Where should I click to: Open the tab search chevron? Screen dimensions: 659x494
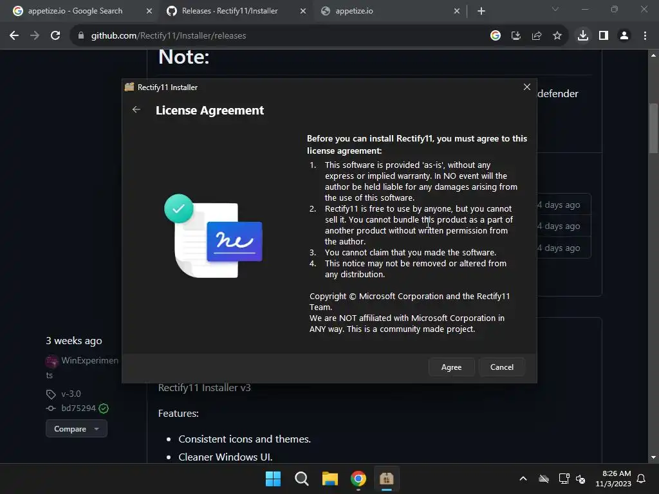click(x=555, y=9)
